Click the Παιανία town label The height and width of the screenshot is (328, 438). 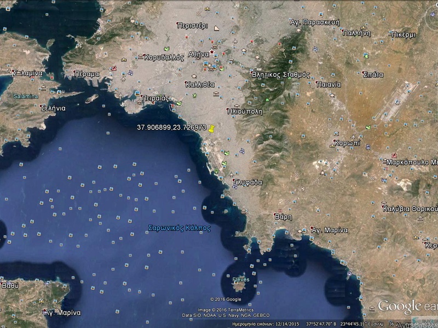[x=328, y=85]
